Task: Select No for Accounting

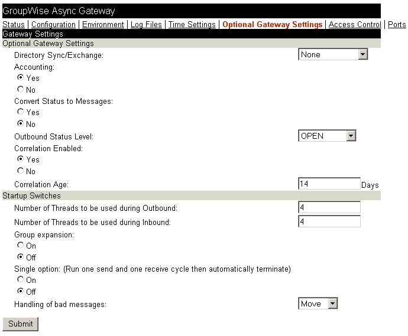Action: click(x=20, y=89)
